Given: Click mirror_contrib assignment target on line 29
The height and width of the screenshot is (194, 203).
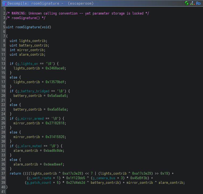Looking at the screenshot, I should [x=27, y=137].
